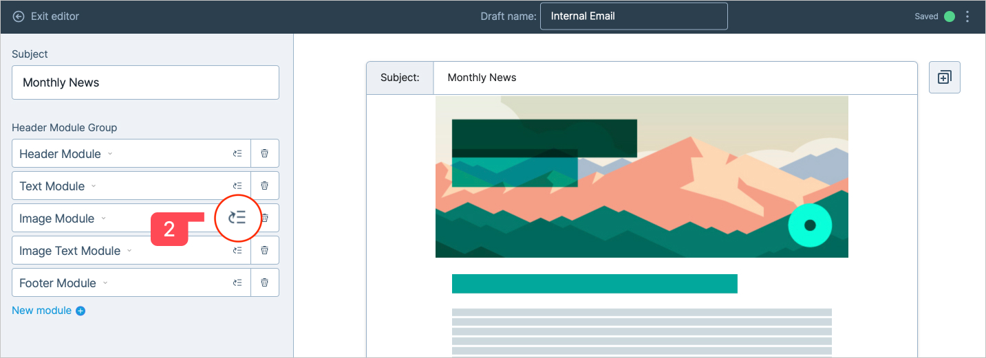Screen dimensions: 986x358
Task: Expand the Header Module chevron
Action: point(110,154)
